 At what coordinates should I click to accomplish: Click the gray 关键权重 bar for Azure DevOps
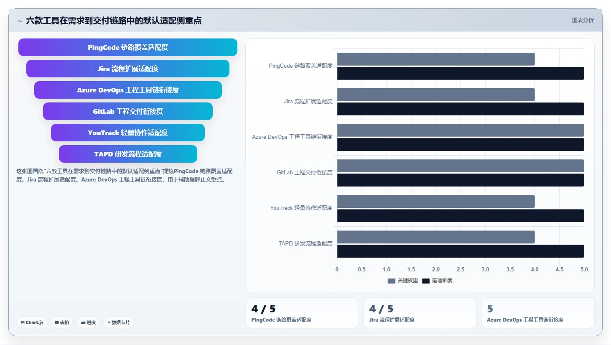tap(461, 130)
